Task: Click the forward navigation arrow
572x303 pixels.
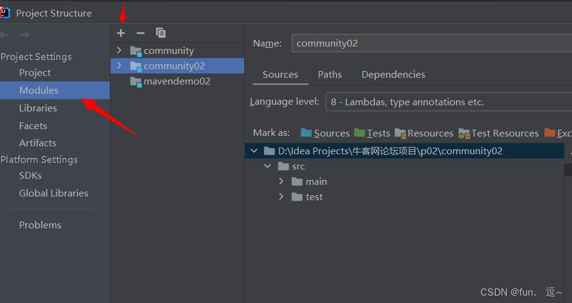Action: pyautogui.click(x=24, y=35)
